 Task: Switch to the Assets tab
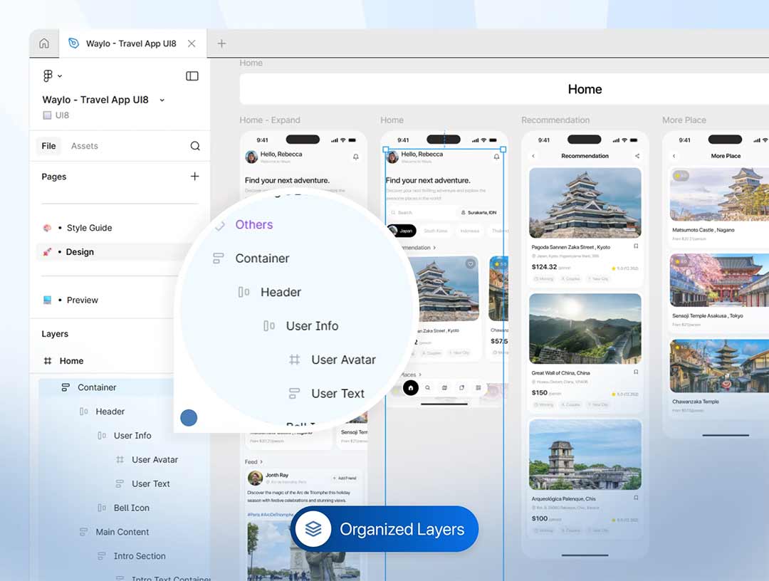[84, 146]
